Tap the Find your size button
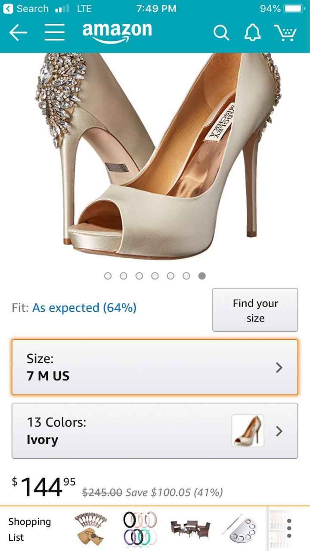The image size is (310, 551). [255, 310]
